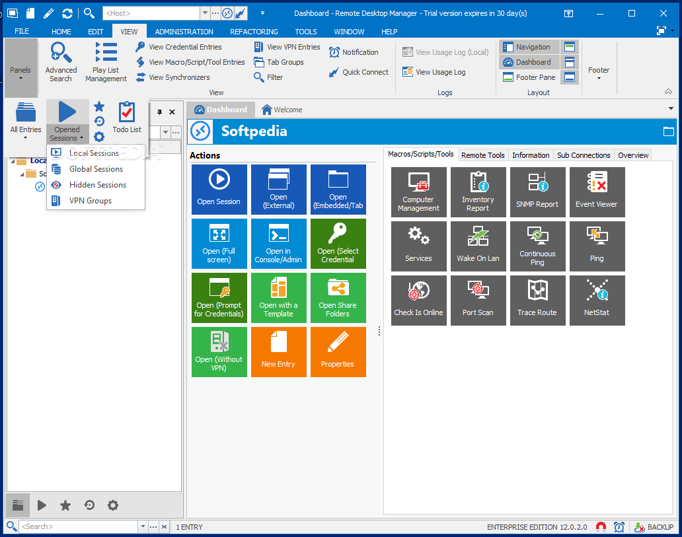Image resolution: width=682 pixels, height=537 pixels.
Task: Click the Host input field
Action: point(151,13)
